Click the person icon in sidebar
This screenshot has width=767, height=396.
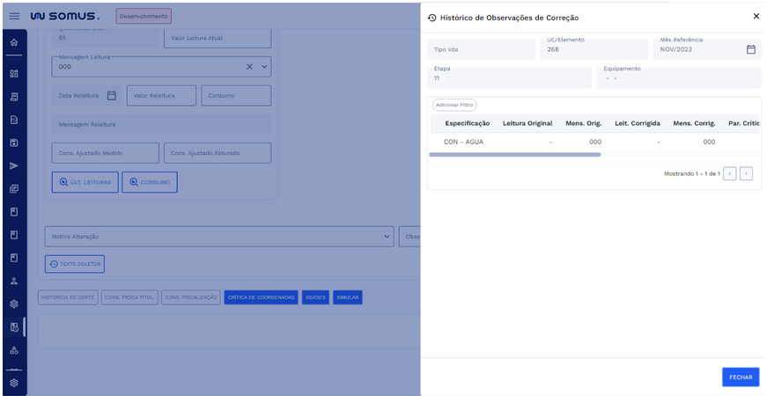click(x=14, y=282)
